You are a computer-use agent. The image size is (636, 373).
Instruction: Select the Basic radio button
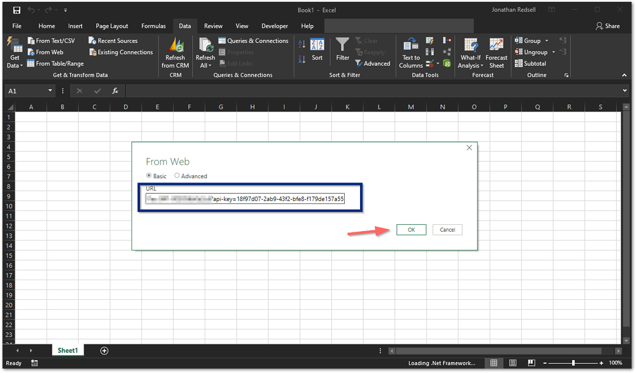click(x=149, y=176)
